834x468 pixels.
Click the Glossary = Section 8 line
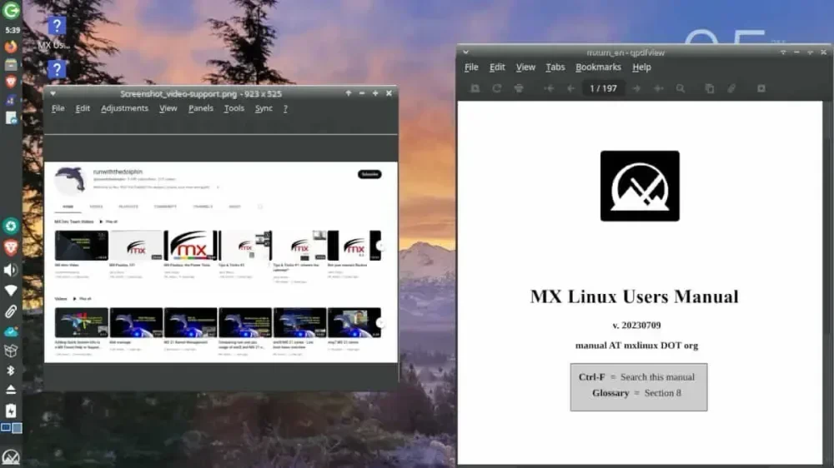tap(636, 393)
